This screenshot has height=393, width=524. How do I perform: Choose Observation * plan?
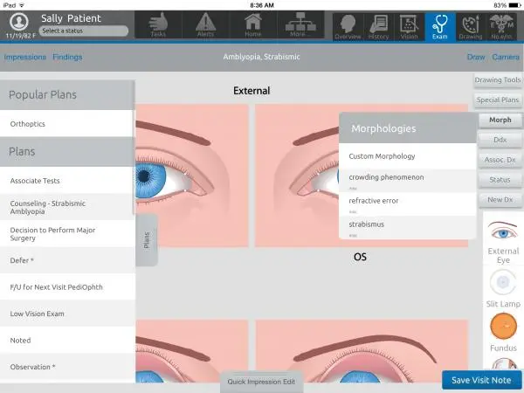pos(67,367)
